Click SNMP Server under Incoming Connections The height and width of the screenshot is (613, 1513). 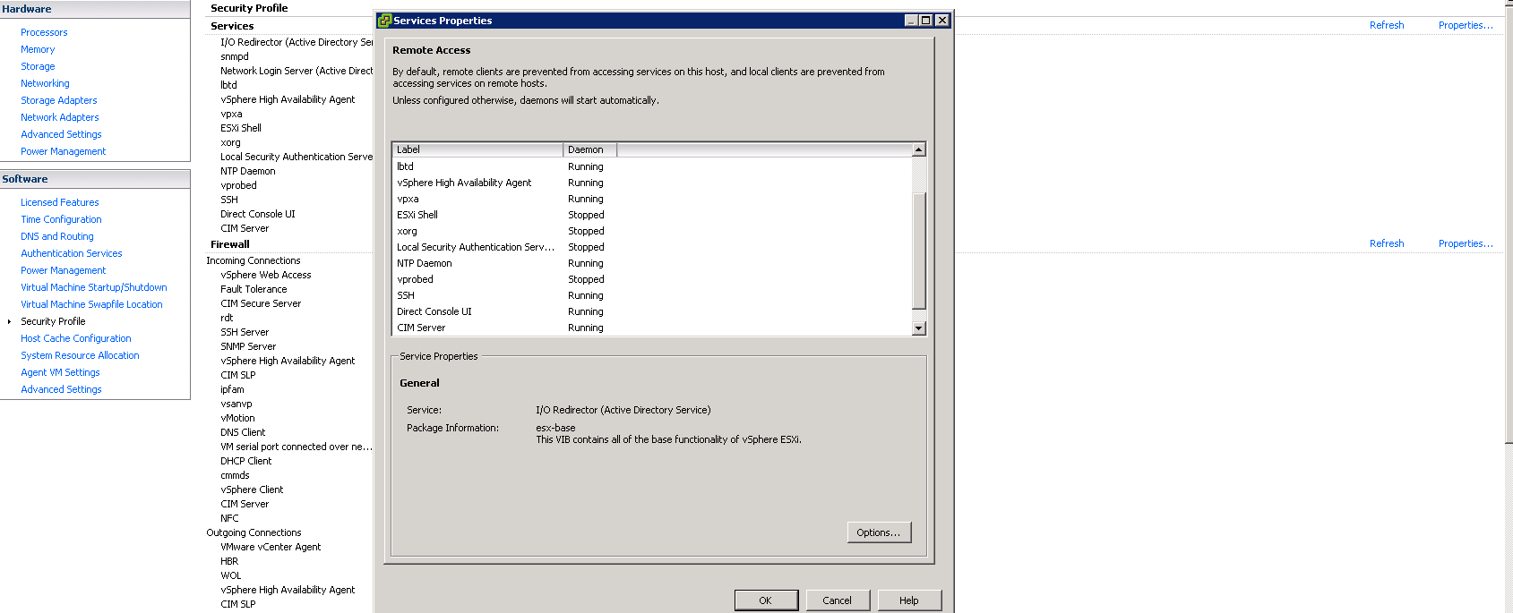pos(248,346)
